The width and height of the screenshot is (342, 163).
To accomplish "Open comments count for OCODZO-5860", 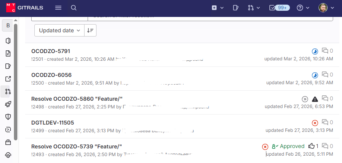I will point(327,98).
